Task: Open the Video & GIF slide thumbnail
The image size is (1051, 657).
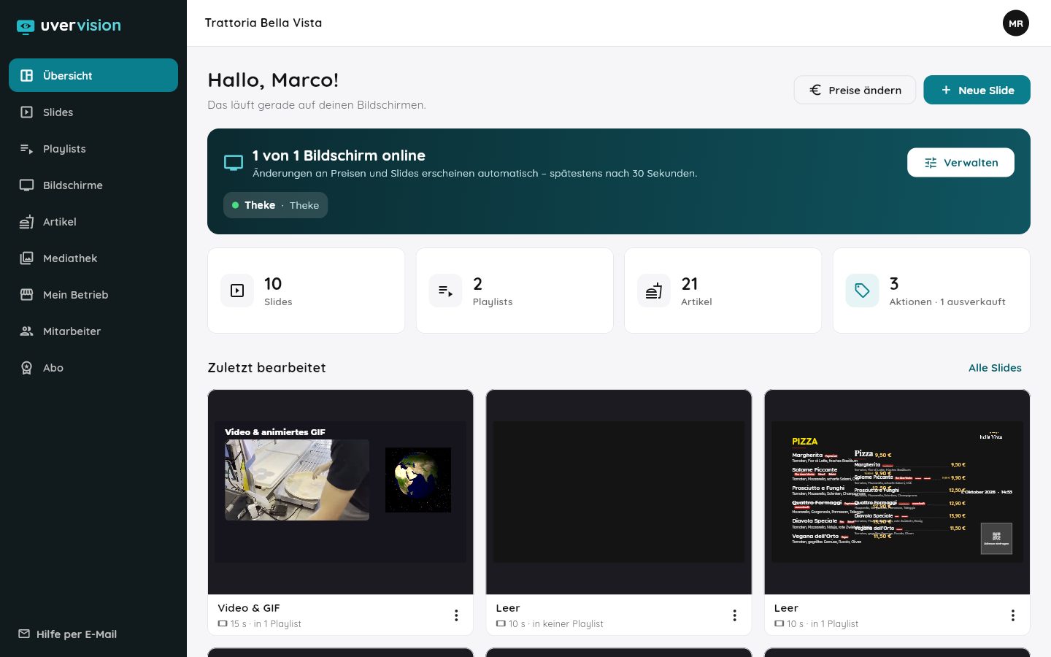Action: pyautogui.click(x=340, y=492)
